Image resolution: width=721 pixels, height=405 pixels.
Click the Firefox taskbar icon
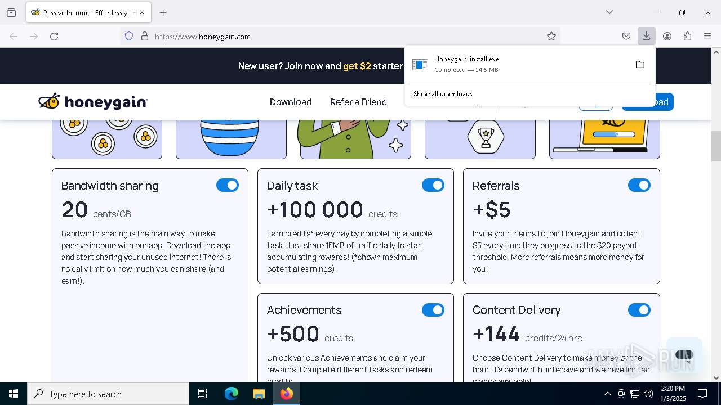click(286, 394)
